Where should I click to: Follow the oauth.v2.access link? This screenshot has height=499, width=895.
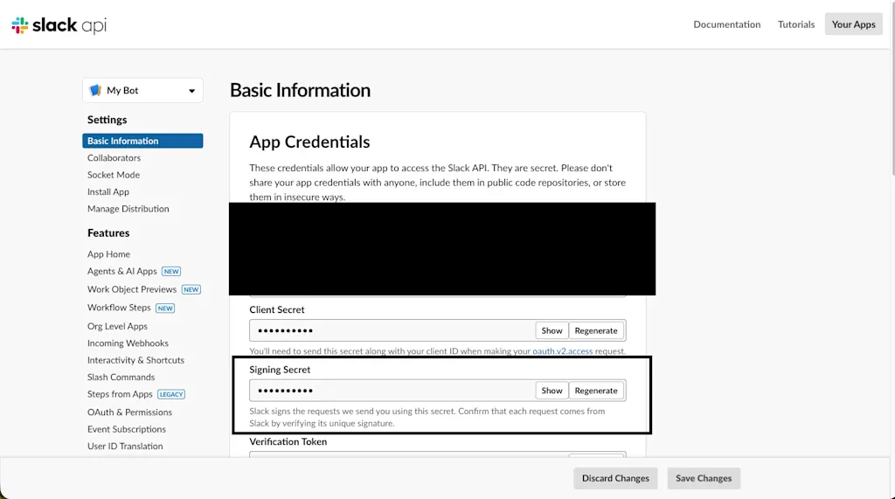tap(562, 351)
